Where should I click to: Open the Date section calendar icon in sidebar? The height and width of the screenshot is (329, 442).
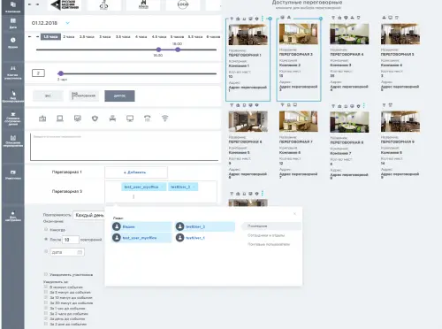[x=12, y=20]
